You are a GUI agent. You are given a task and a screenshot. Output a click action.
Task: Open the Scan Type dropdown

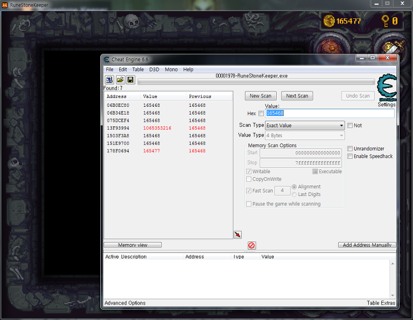[305, 126]
